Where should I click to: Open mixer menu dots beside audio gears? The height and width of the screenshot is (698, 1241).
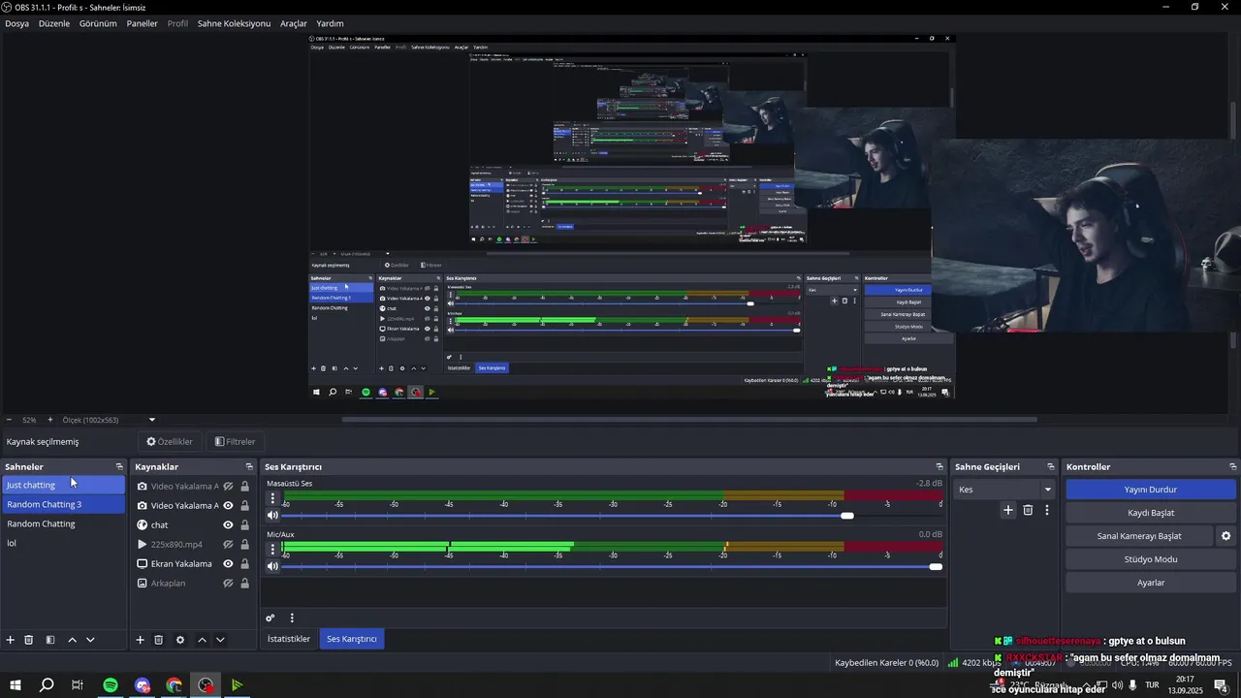[292, 618]
